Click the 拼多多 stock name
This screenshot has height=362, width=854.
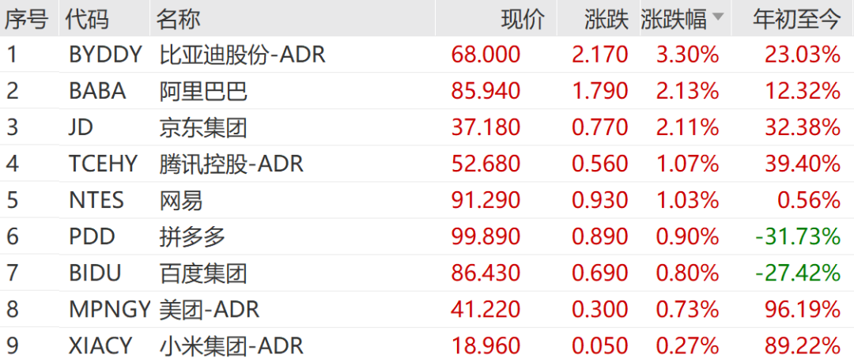(x=192, y=236)
